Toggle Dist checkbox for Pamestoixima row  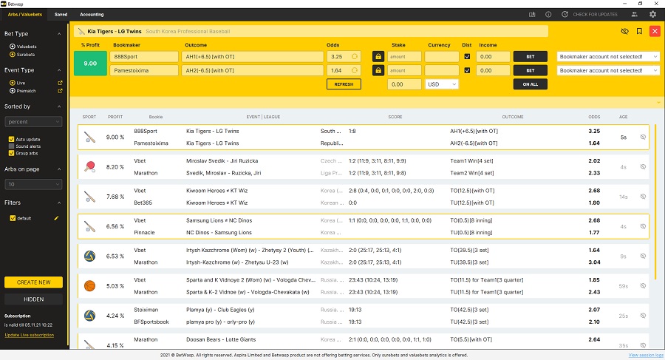pos(467,70)
